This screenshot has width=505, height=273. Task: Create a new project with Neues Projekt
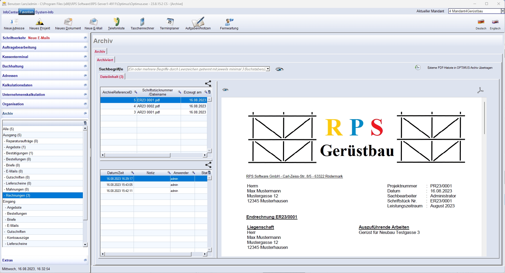click(x=40, y=24)
